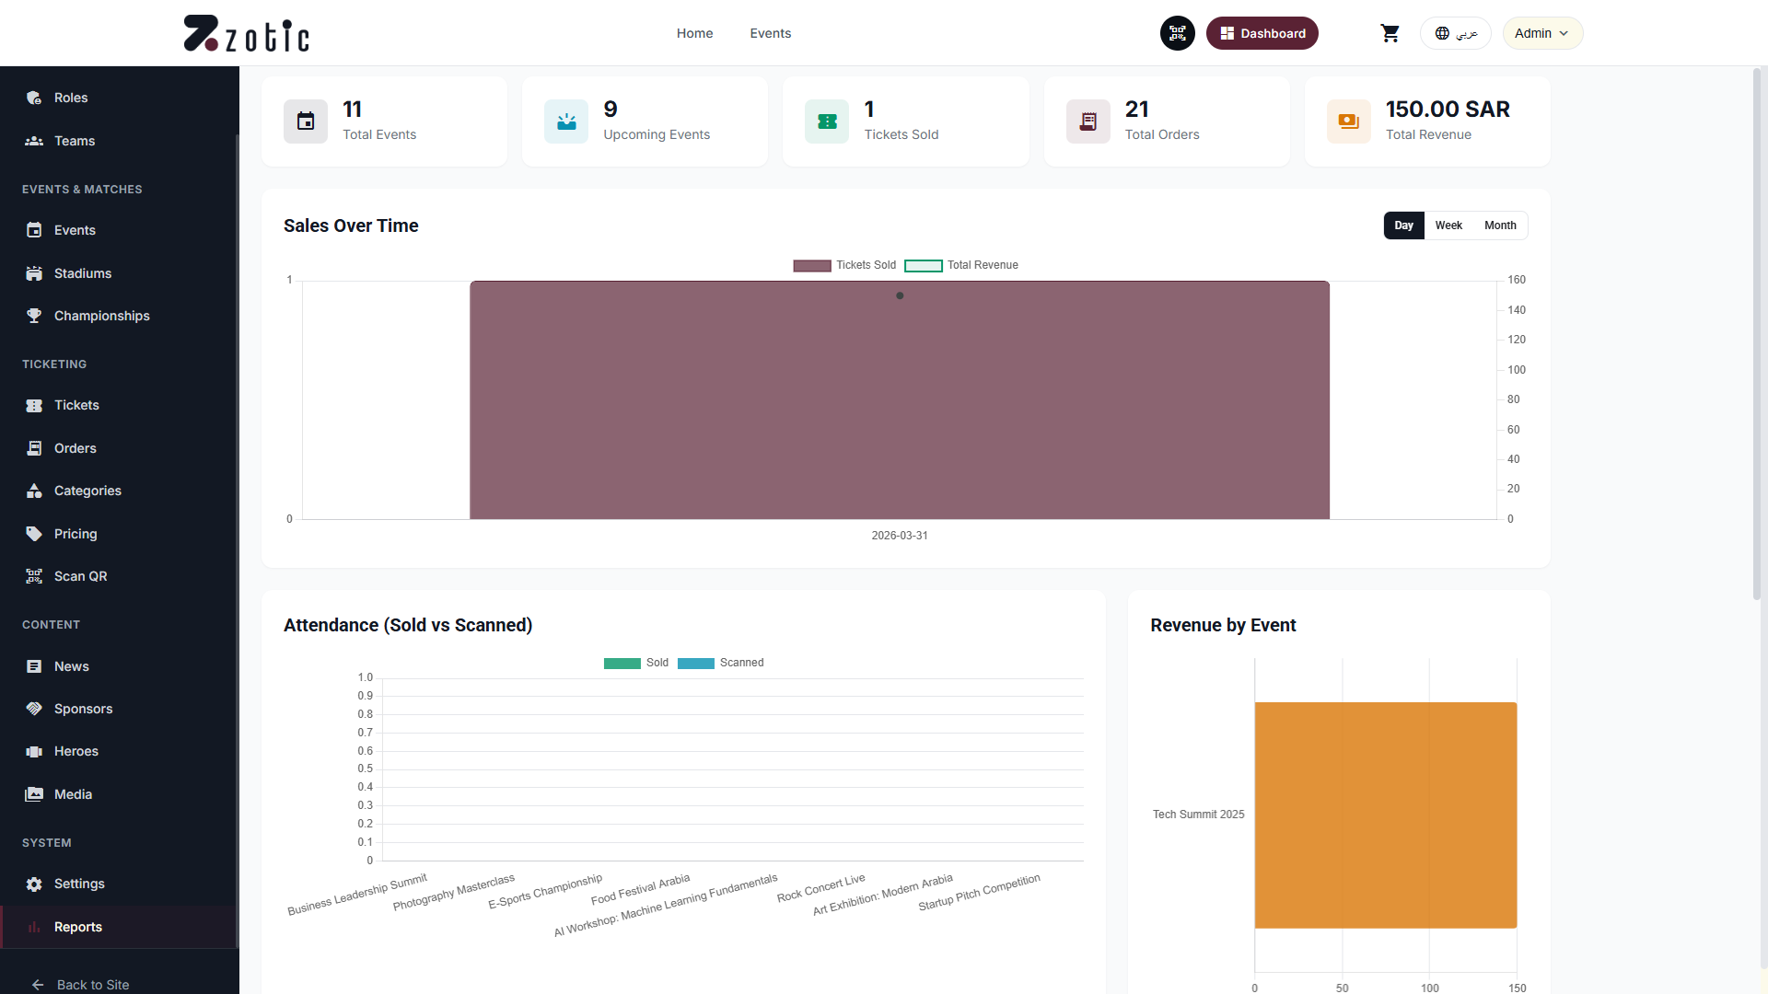The image size is (1768, 994).
Task: Toggle Tickets Sold legend series
Action: 812,266
